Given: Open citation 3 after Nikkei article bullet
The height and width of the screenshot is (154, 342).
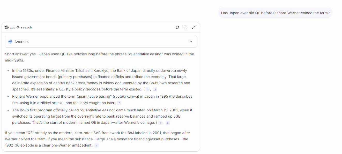Looking at the screenshot, I should click(119, 103).
